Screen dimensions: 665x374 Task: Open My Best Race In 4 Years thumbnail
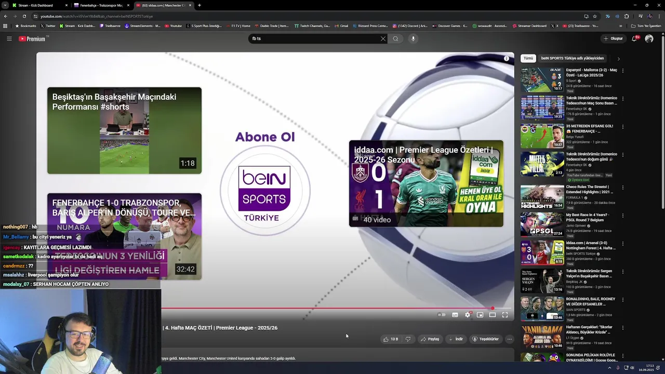point(542,224)
